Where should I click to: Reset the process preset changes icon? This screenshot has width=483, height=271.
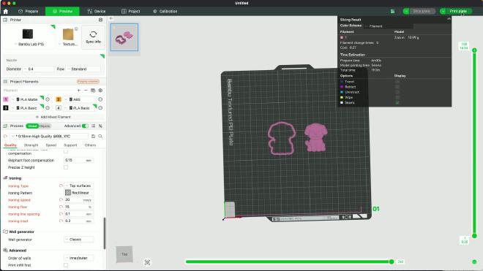click(5, 136)
